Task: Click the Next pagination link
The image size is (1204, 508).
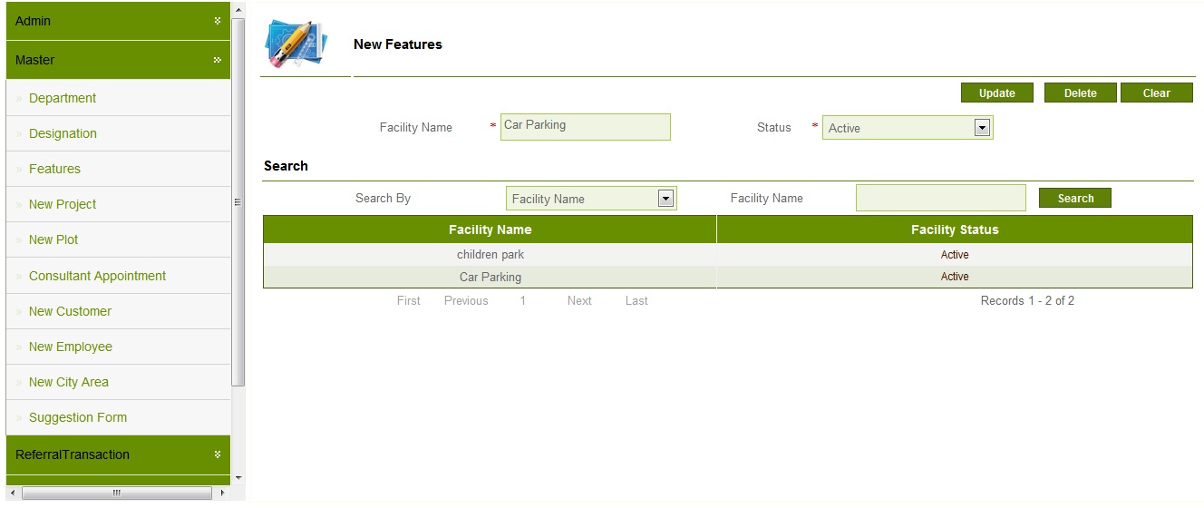Action: 579,301
